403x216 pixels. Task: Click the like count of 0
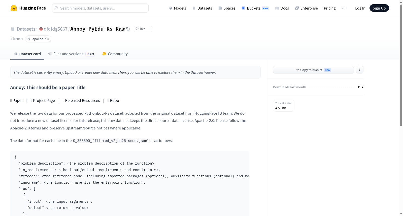coord(149,29)
